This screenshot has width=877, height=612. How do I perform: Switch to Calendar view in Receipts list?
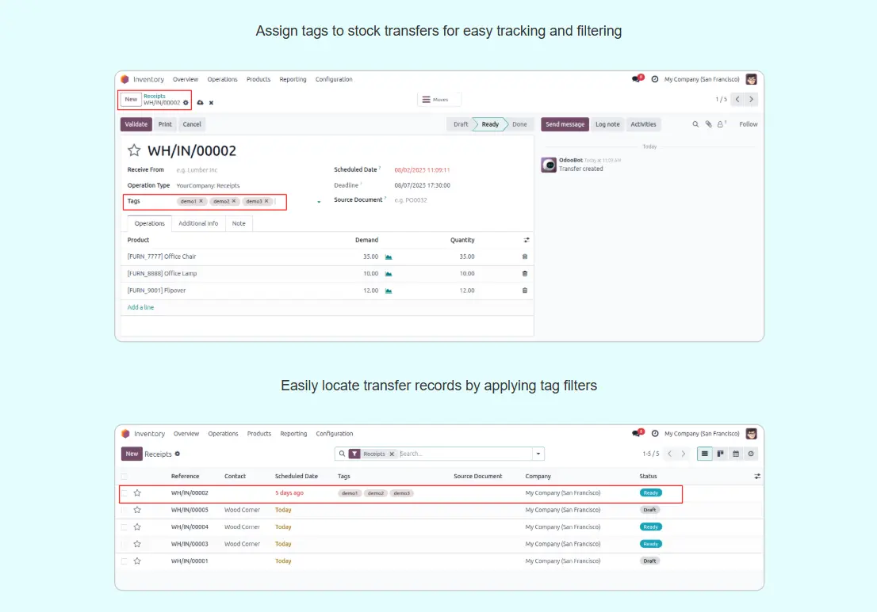click(736, 454)
